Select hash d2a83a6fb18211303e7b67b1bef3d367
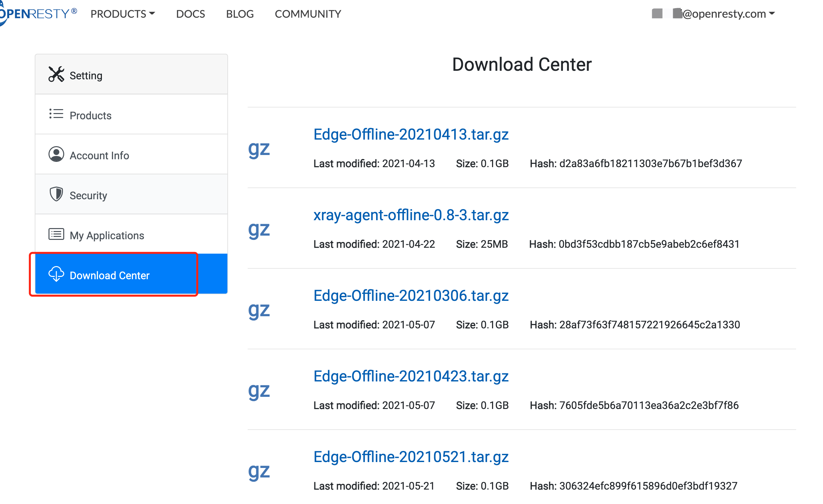 651,164
